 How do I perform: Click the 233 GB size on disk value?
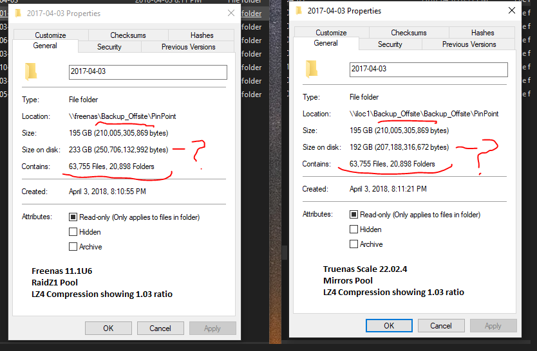point(118,150)
